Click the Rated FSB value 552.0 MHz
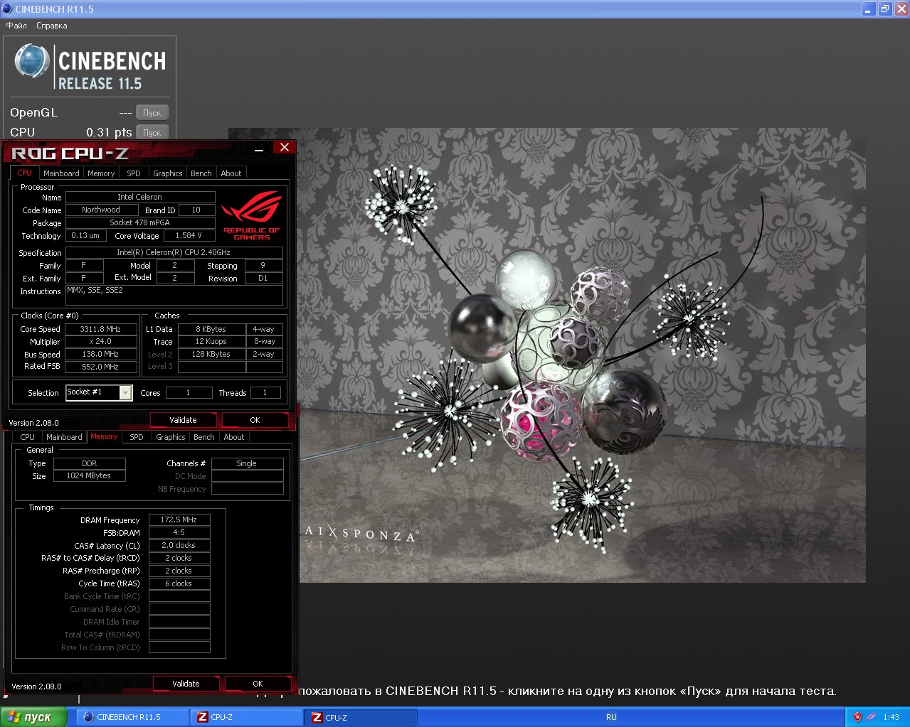 tap(101, 367)
